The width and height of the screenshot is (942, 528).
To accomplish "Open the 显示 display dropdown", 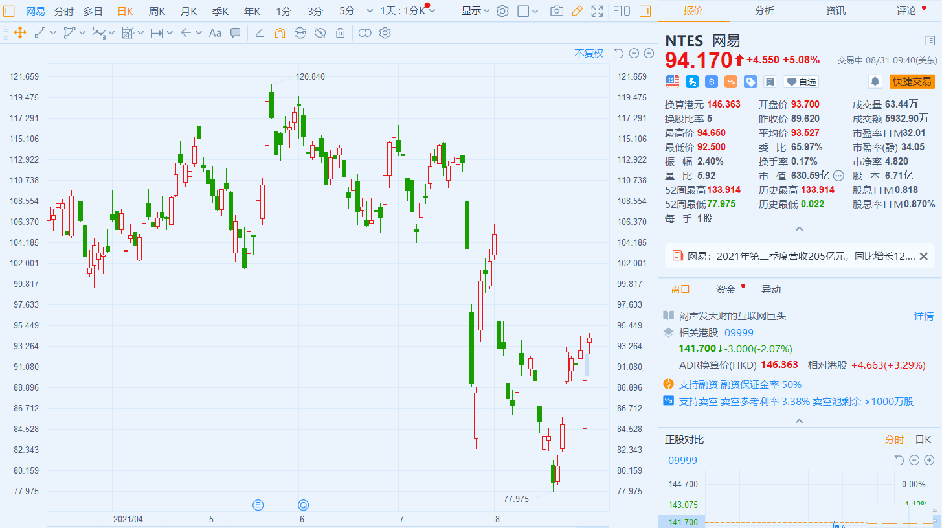I will [x=476, y=11].
